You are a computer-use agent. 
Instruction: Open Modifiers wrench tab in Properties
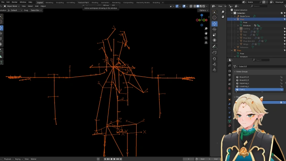point(230,104)
